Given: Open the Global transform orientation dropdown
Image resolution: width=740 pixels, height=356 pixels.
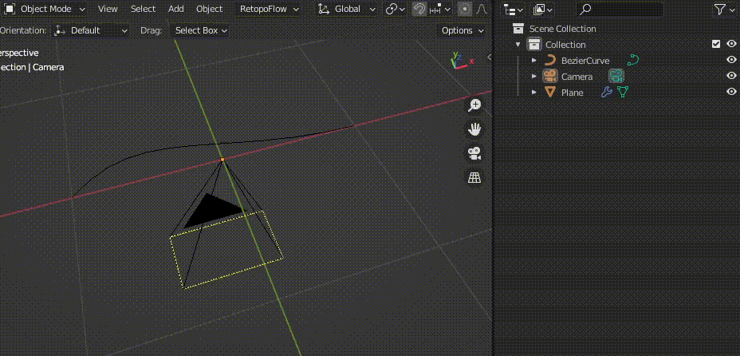Looking at the screenshot, I should [x=348, y=10].
